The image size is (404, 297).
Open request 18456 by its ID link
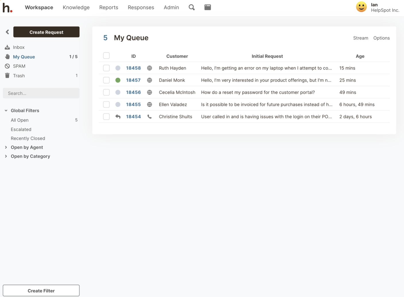coord(133,92)
